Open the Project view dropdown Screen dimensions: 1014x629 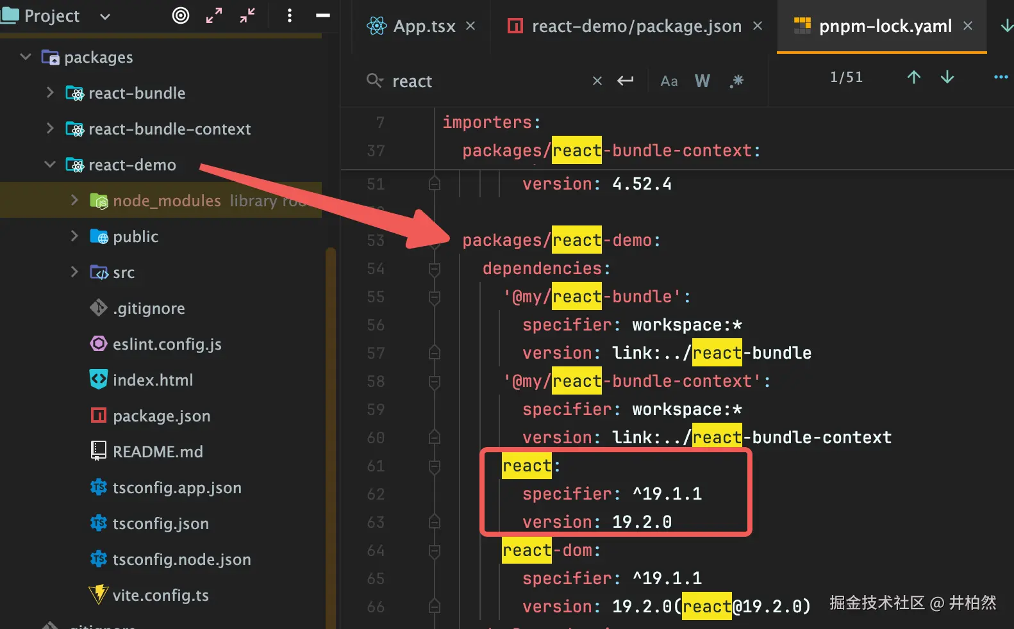pyautogui.click(x=105, y=16)
